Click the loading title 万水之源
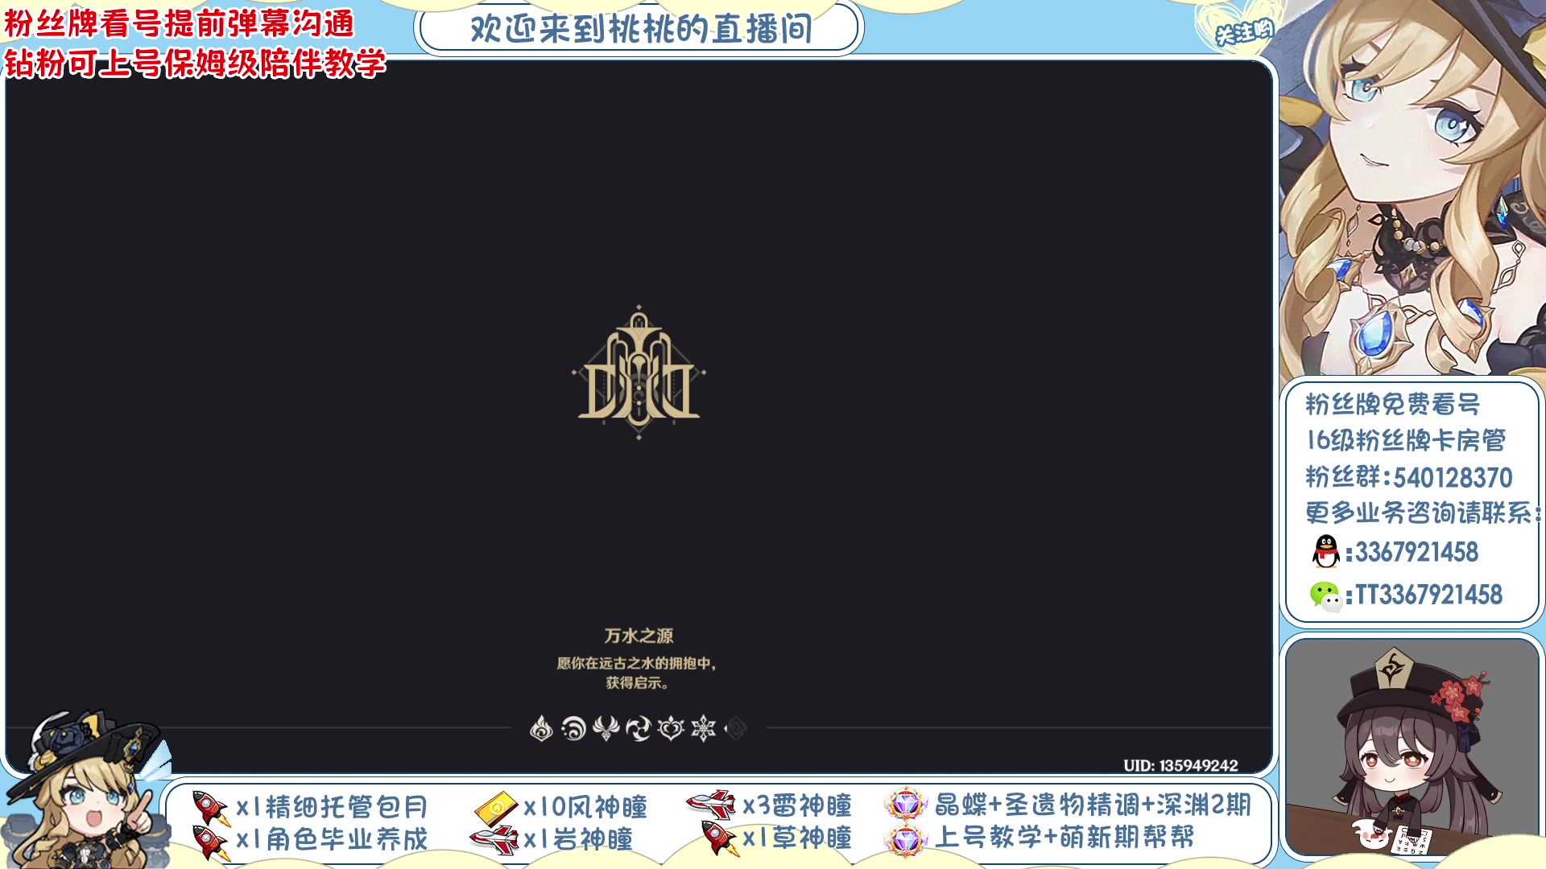 (x=639, y=636)
